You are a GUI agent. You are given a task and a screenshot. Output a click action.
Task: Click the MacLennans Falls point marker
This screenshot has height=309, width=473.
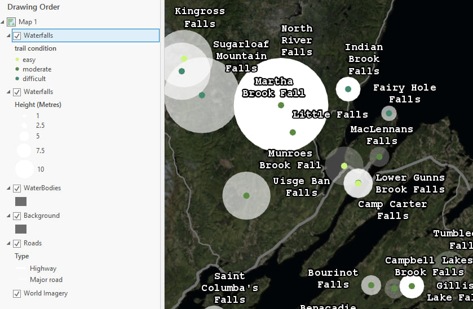379,157
